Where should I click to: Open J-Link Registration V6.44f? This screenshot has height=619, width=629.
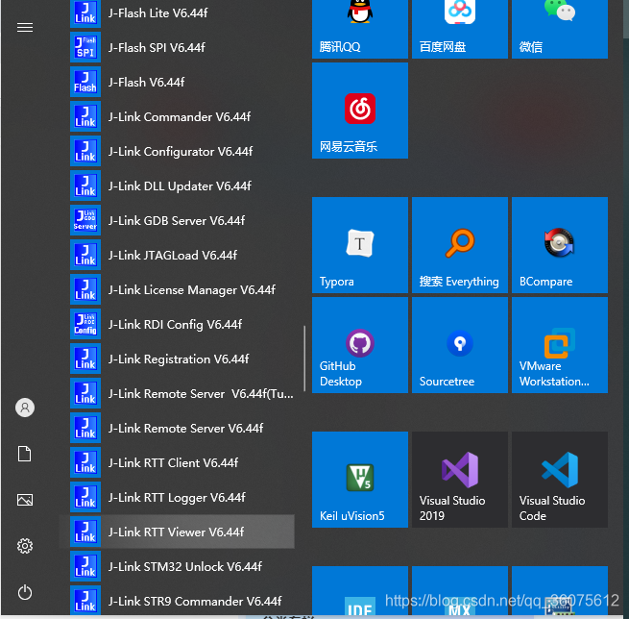click(x=177, y=359)
